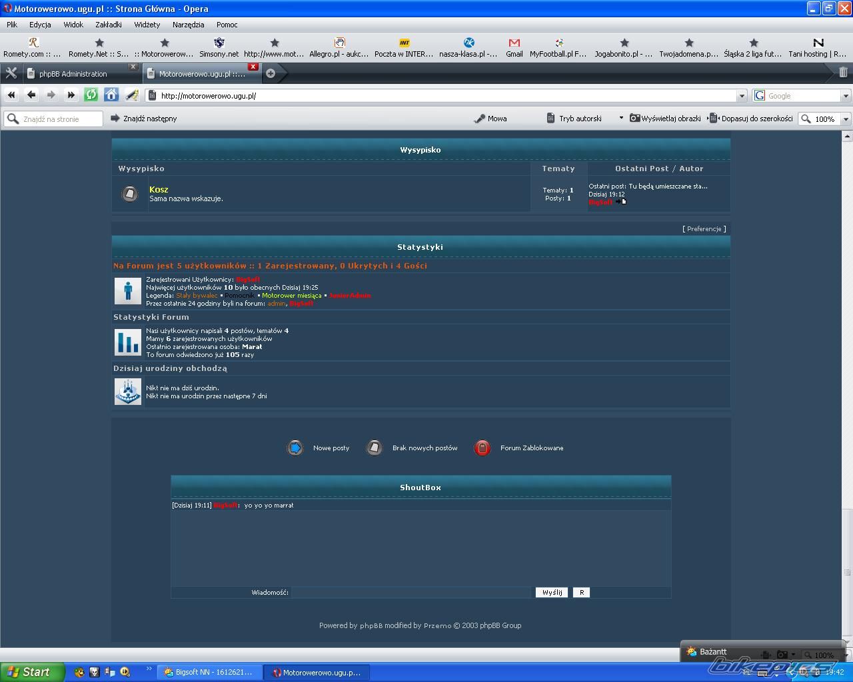Toggle Wyświetlaj obrazki image display
The width and height of the screenshot is (853, 682).
[665, 119]
